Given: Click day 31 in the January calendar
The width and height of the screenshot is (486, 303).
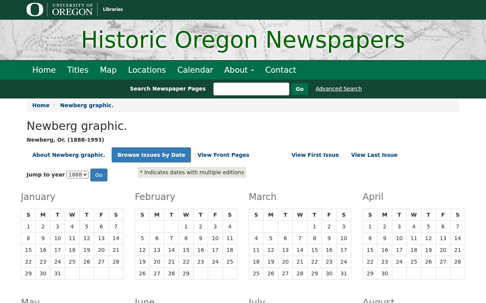Looking at the screenshot, I should (57, 273).
